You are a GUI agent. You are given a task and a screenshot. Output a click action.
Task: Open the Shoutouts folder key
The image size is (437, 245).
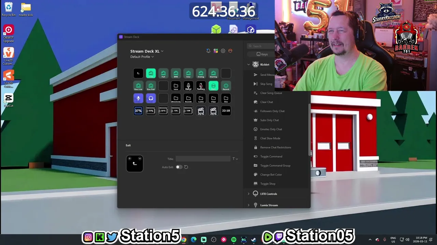pyautogui.click(x=176, y=98)
